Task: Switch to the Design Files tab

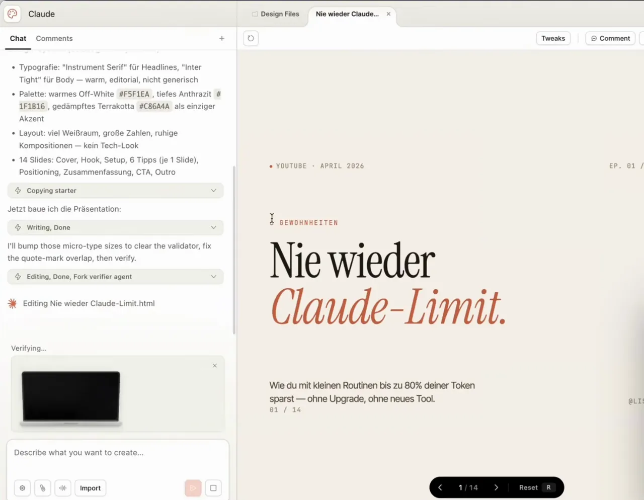Action: 276,14
